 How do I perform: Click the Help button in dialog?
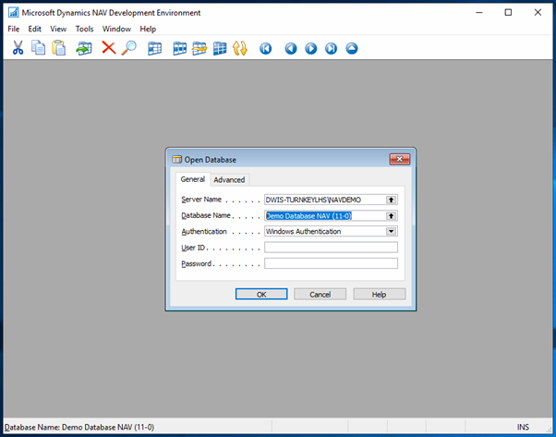379,295
